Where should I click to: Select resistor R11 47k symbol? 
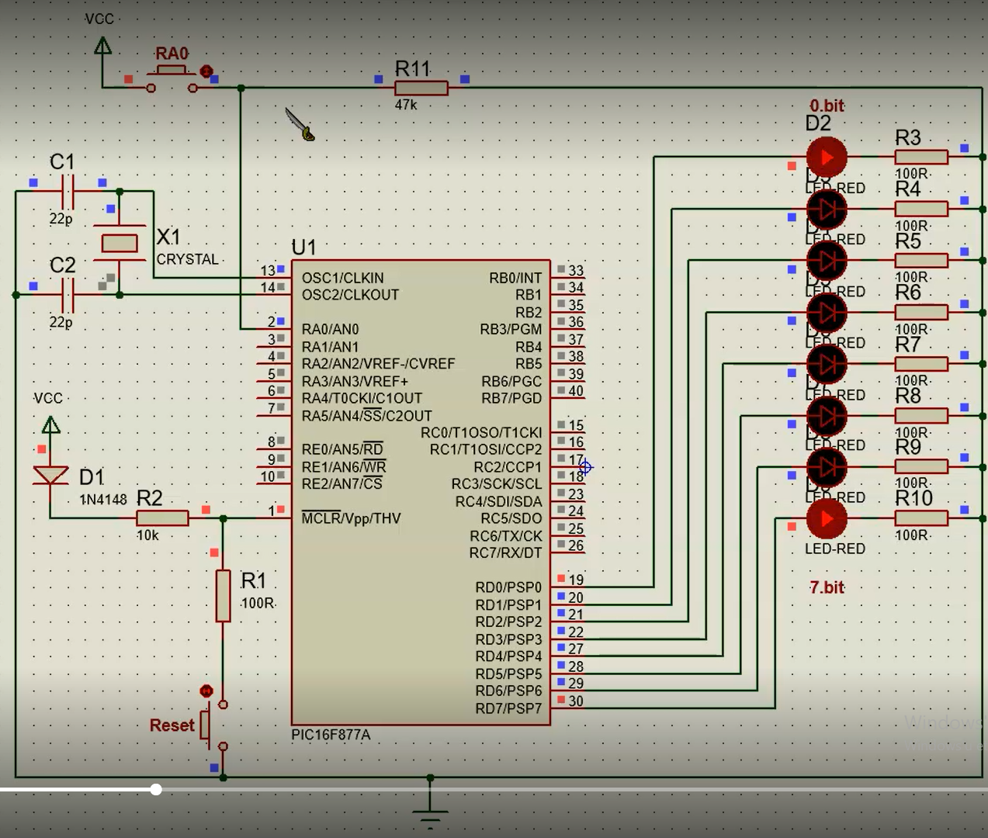pos(421,88)
